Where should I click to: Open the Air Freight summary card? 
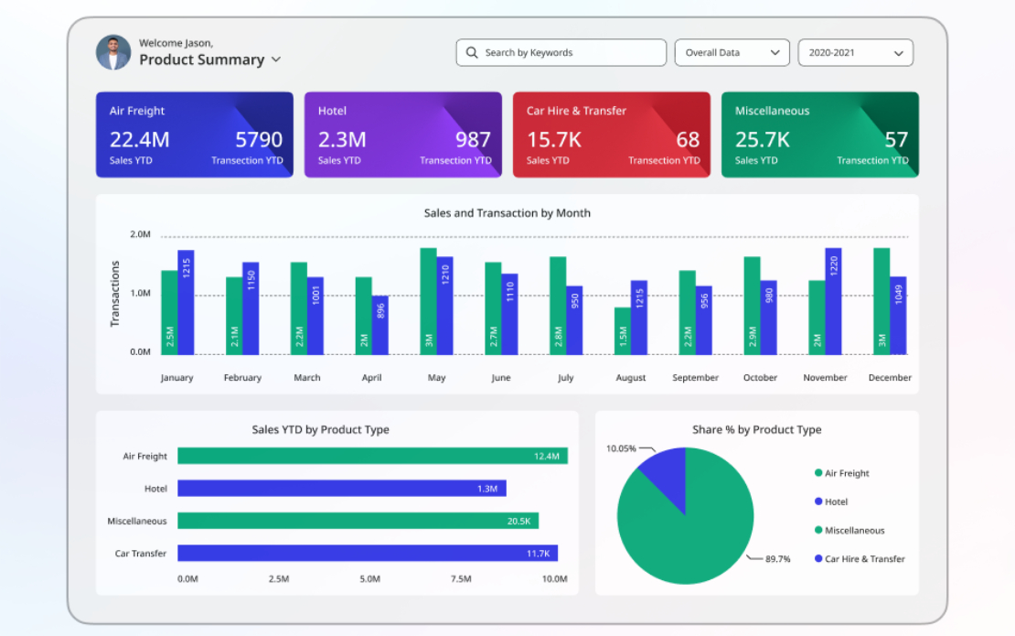tap(194, 135)
